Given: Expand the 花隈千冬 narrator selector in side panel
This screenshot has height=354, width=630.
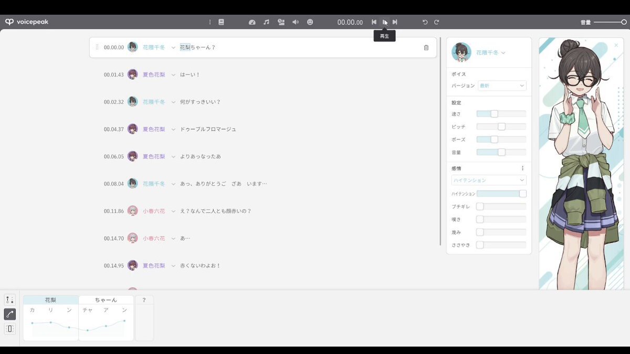Looking at the screenshot, I should (491, 52).
